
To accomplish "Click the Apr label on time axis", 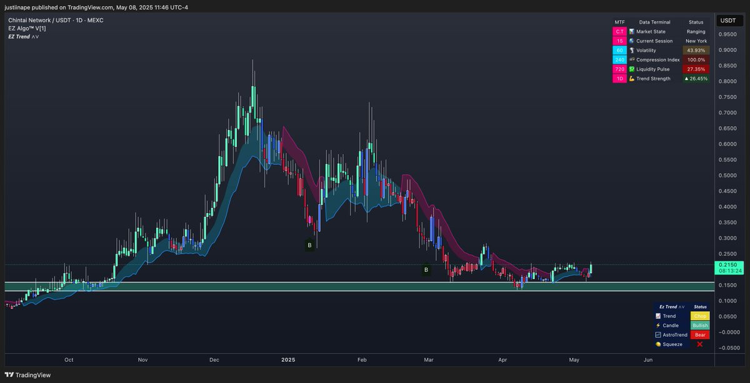I will pyautogui.click(x=502, y=360).
